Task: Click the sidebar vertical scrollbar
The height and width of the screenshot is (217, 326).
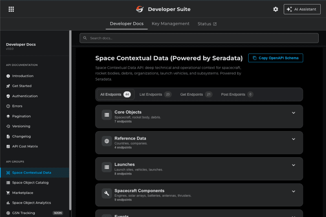Action: [70, 122]
